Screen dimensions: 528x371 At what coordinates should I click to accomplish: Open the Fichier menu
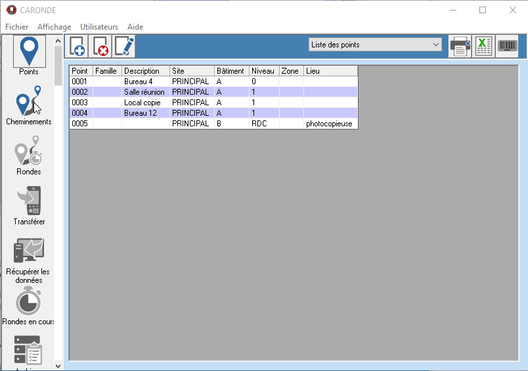[17, 27]
